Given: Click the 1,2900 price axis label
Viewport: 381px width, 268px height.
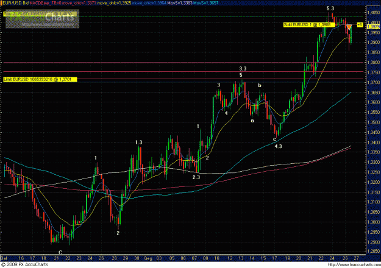Looking at the screenshot, I should pos(373,242).
